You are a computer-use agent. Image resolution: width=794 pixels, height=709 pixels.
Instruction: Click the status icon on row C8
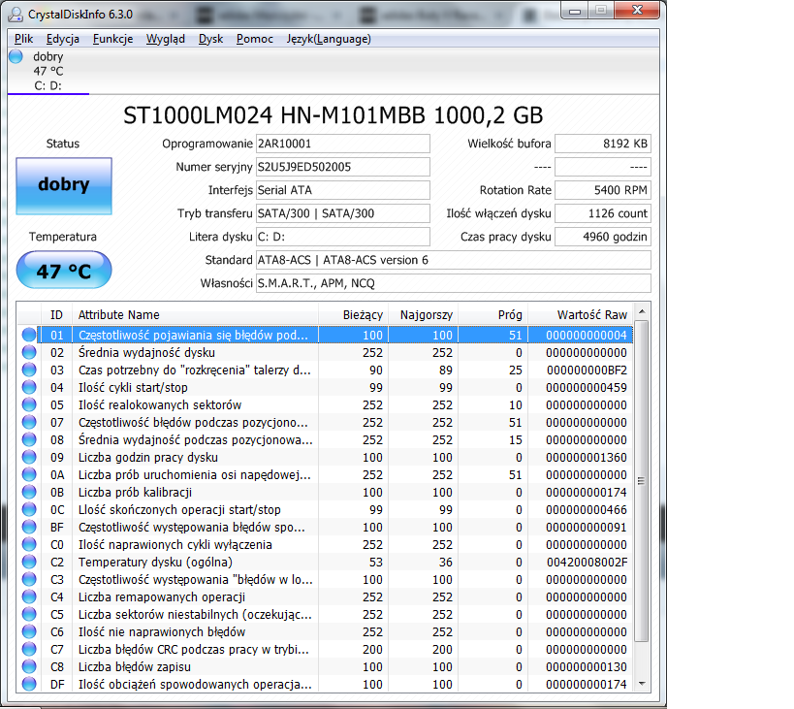click(x=29, y=666)
